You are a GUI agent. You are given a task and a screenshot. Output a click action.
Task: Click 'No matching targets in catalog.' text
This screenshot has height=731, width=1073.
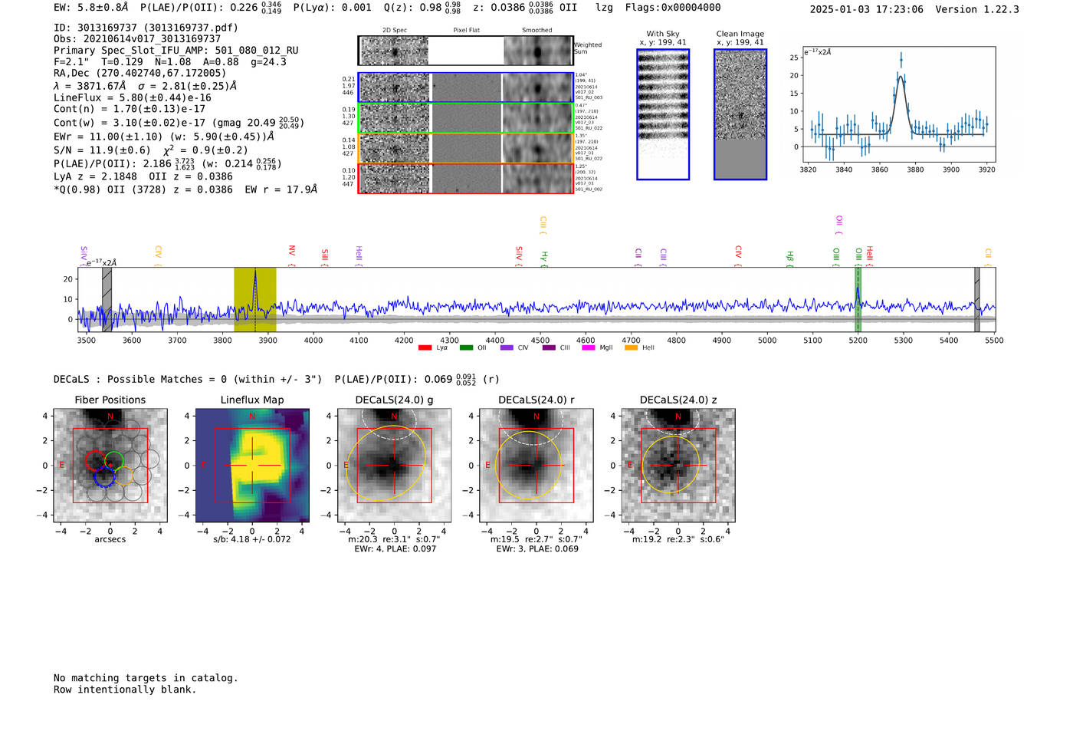tap(146, 678)
